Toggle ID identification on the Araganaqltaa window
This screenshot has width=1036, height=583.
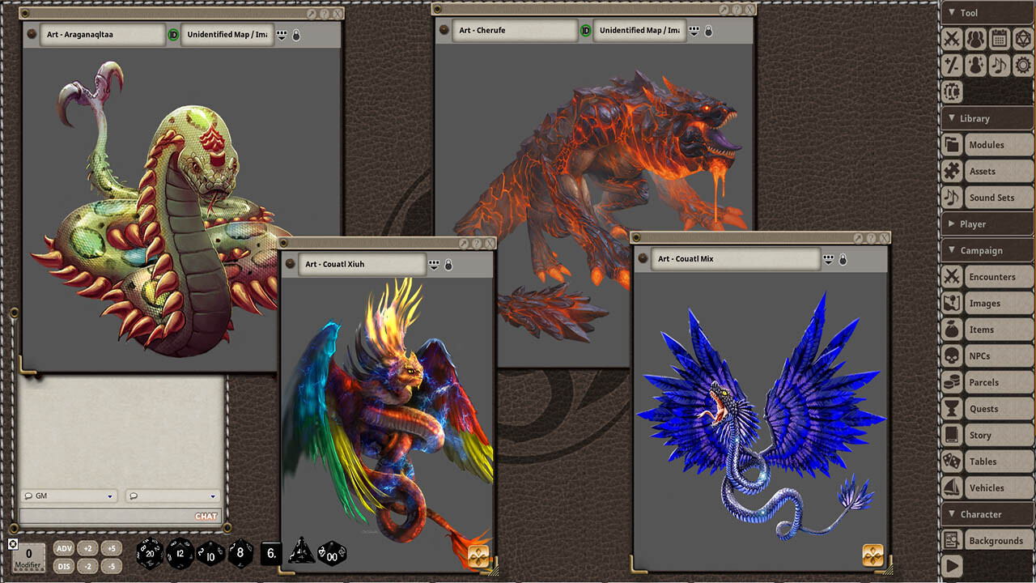(172, 34)
